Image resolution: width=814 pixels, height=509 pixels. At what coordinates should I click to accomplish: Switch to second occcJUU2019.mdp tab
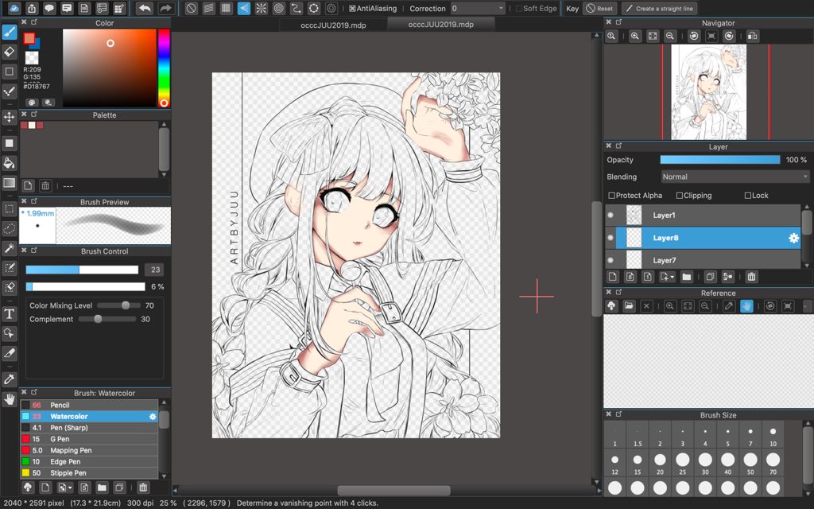pos(440,25)
